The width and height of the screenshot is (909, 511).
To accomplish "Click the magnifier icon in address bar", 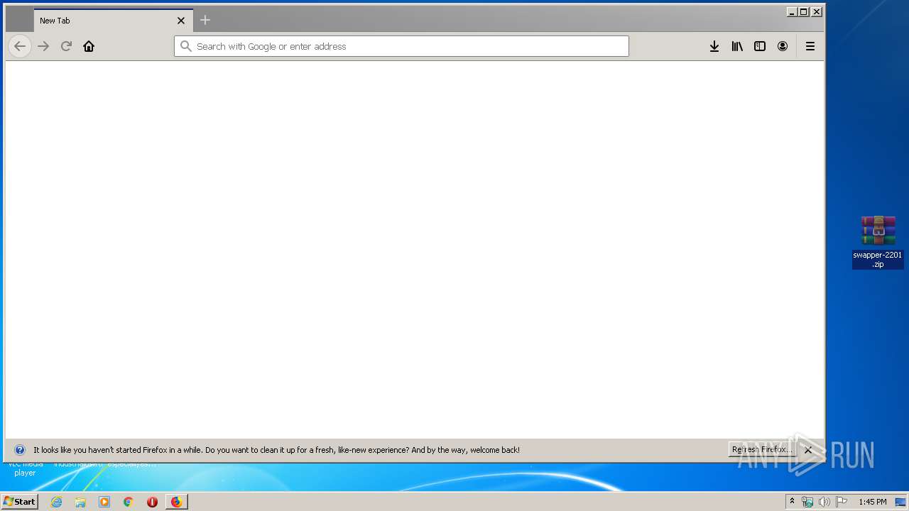I will coord(186,46).
